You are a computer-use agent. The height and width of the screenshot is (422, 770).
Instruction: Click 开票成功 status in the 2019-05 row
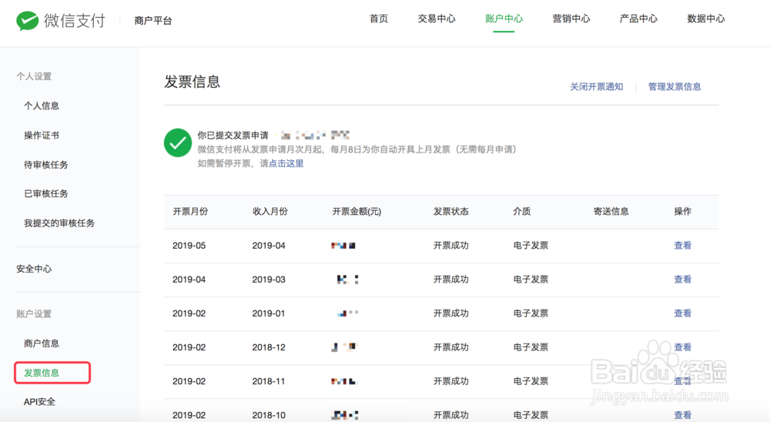tap(450, 245)
